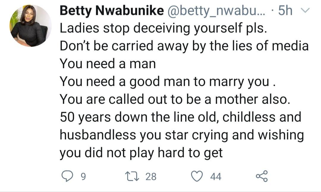This screenshot has height=192, width=321.
Task: Open the share icon at bottom right
Action: click(x=262, y=176)
